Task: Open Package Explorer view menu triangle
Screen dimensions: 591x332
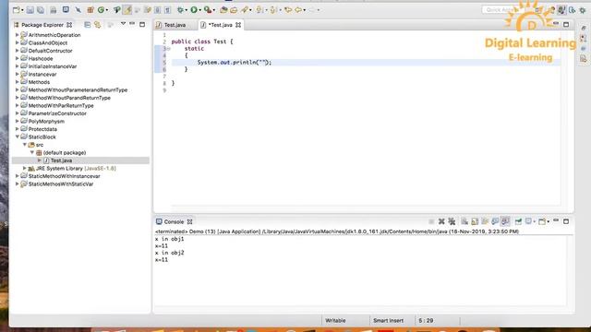Action: point(123,24)
